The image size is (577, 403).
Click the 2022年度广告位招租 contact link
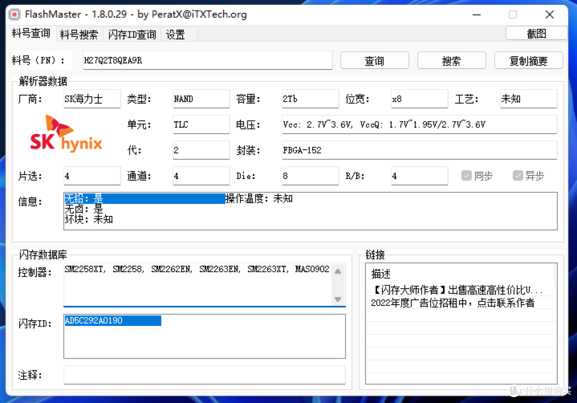point(458,302)
